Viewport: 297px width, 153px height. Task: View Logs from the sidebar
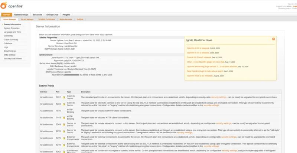(x=6, y=47)
